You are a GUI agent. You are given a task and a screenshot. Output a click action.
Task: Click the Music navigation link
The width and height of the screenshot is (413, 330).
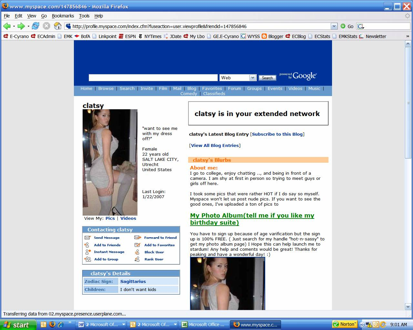point(314,88)
